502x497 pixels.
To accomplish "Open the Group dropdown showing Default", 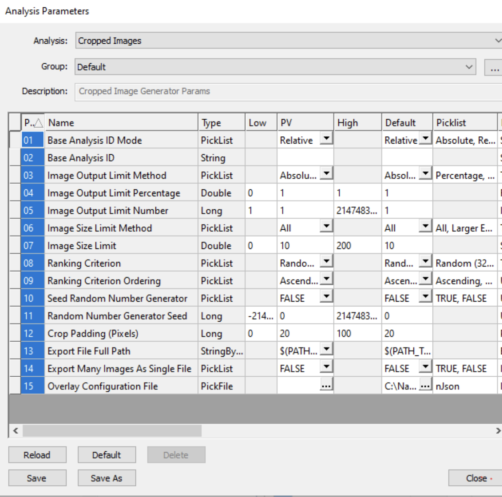I will click(469, 67).
